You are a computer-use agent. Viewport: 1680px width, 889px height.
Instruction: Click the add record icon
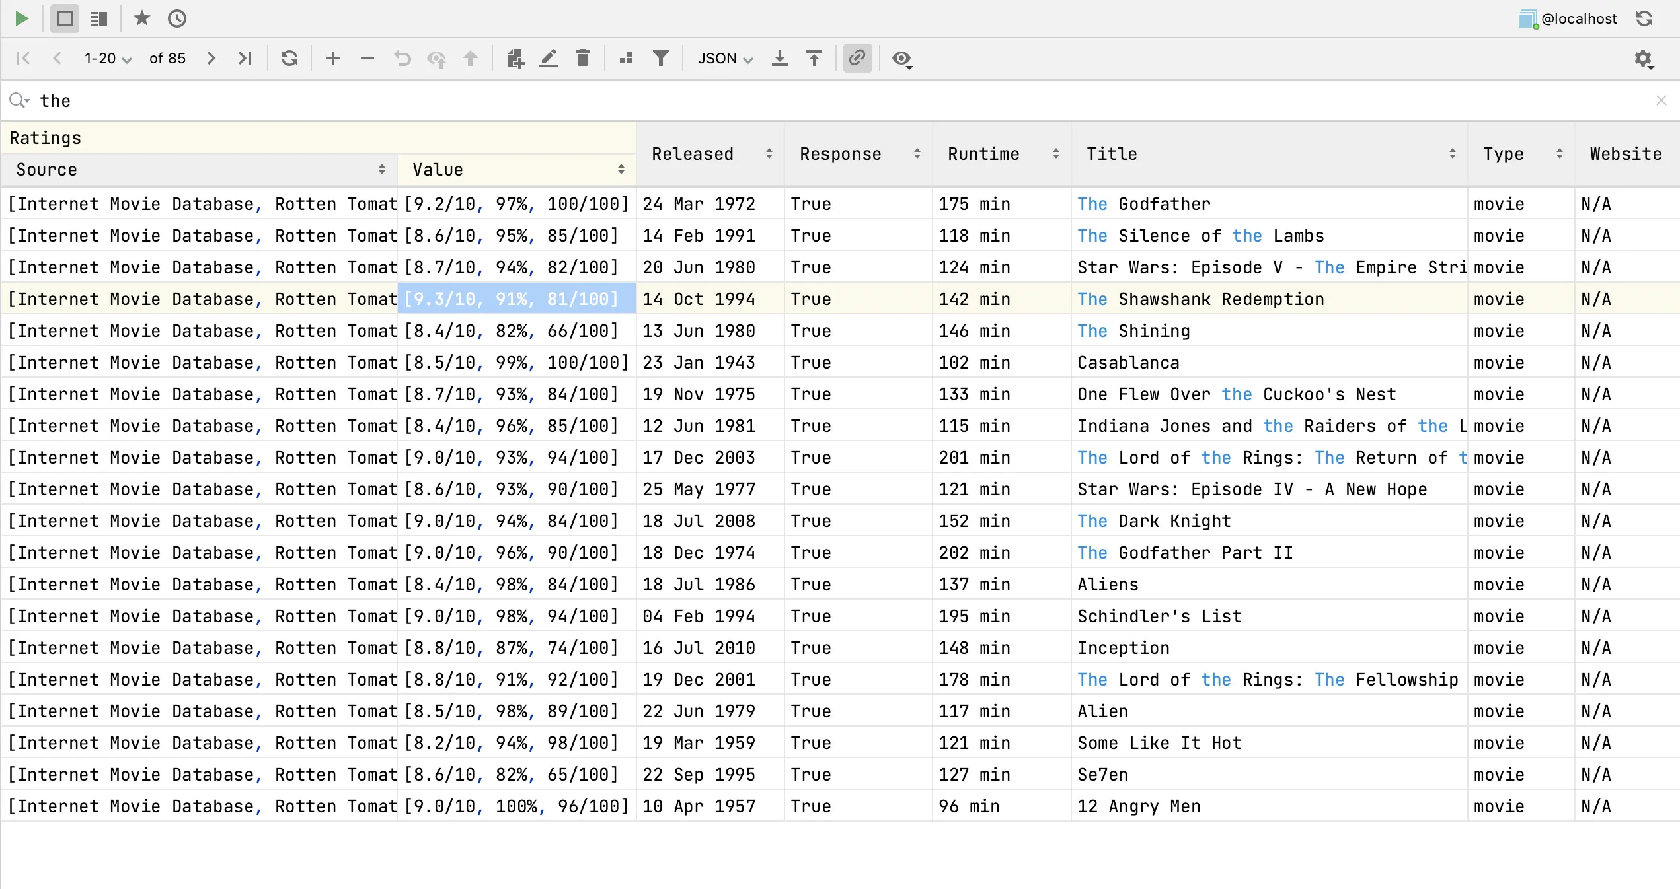(x=333, y=59)
